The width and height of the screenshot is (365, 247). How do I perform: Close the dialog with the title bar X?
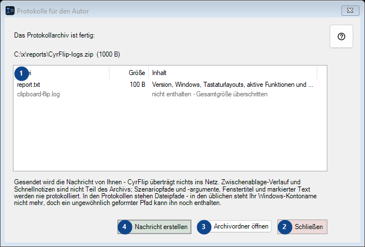click(350, 11)
